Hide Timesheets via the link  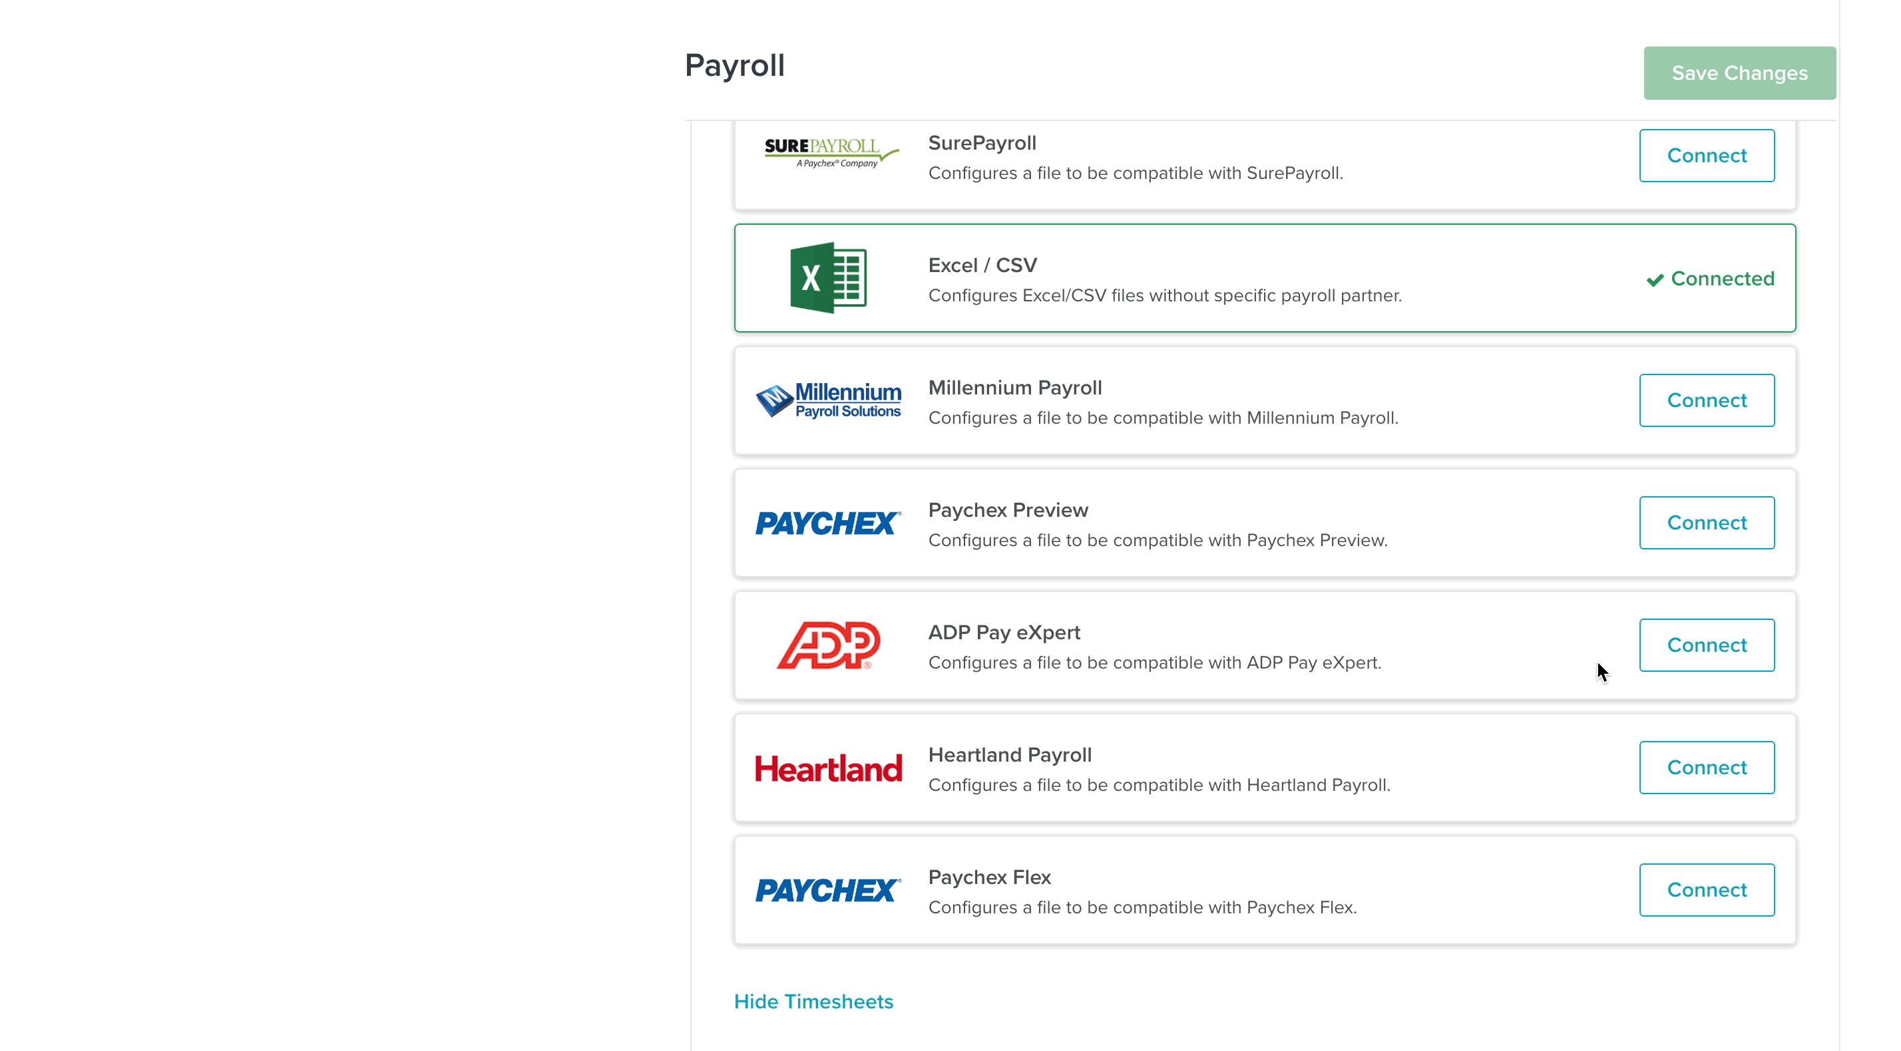pos(813,1002)
